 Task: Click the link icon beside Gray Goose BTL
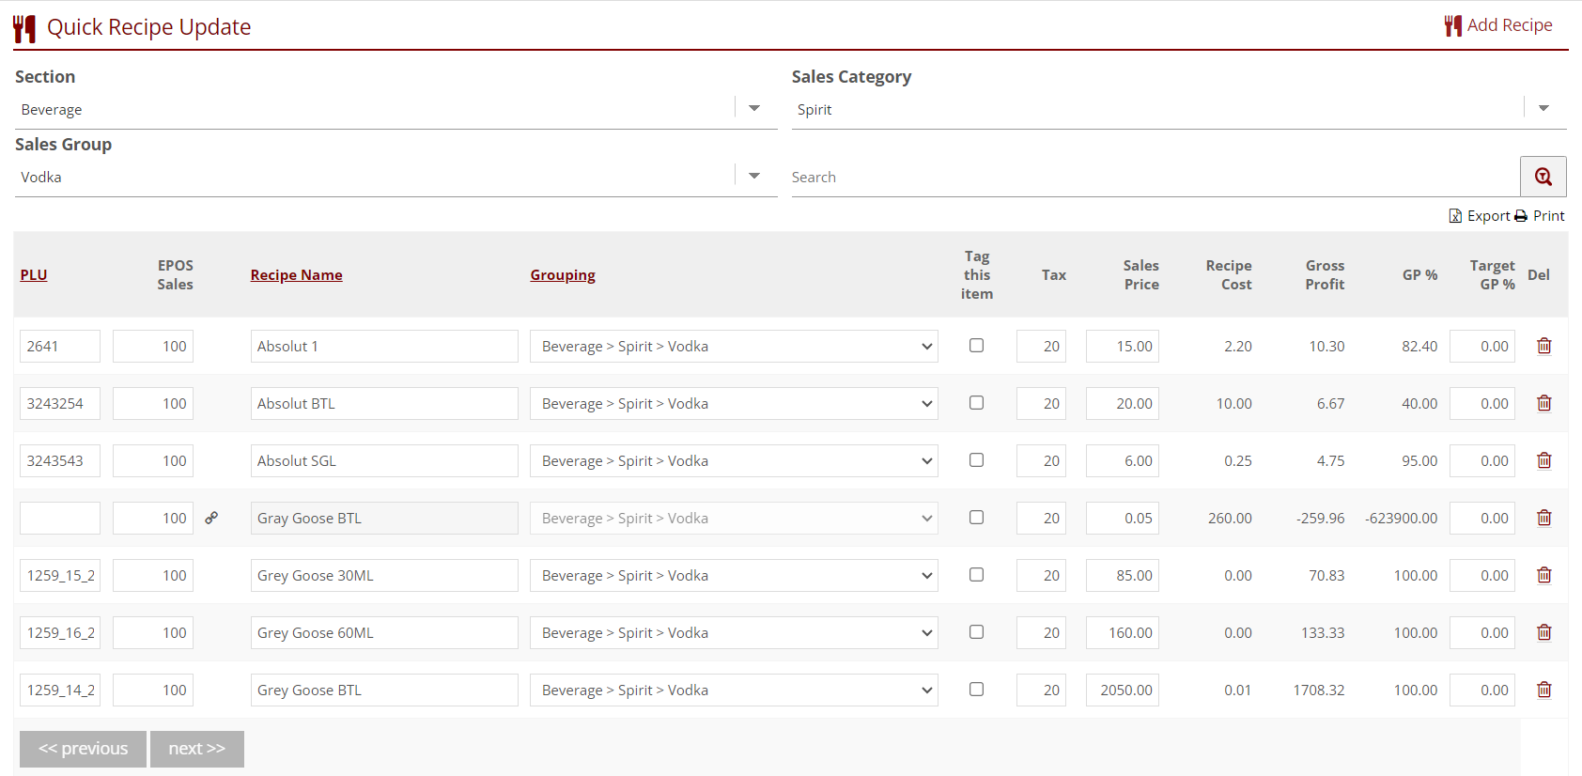pos(212,518)
